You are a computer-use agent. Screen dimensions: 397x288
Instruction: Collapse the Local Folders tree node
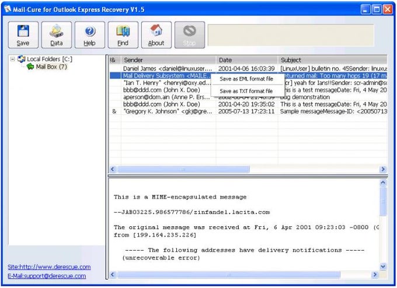coord(12,59)
